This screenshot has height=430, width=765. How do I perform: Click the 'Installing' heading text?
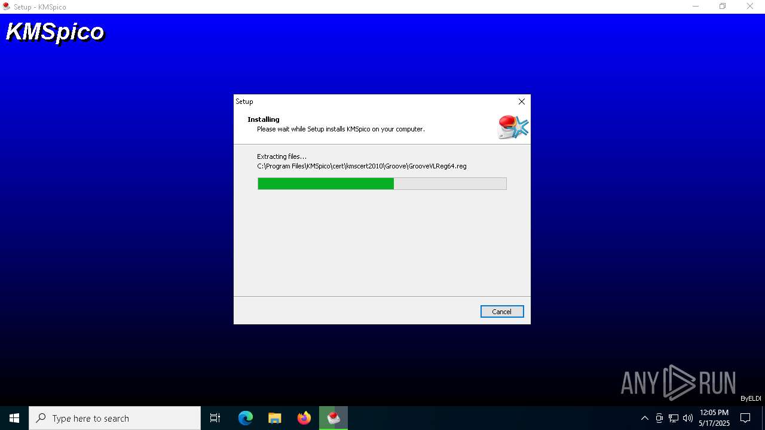[264, 119]
